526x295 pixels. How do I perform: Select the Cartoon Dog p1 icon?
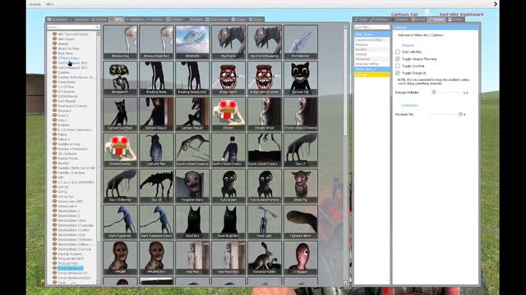(156, 114)
